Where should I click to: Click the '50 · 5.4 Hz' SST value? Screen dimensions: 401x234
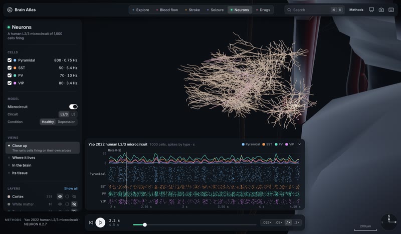[x=68, y=68]
